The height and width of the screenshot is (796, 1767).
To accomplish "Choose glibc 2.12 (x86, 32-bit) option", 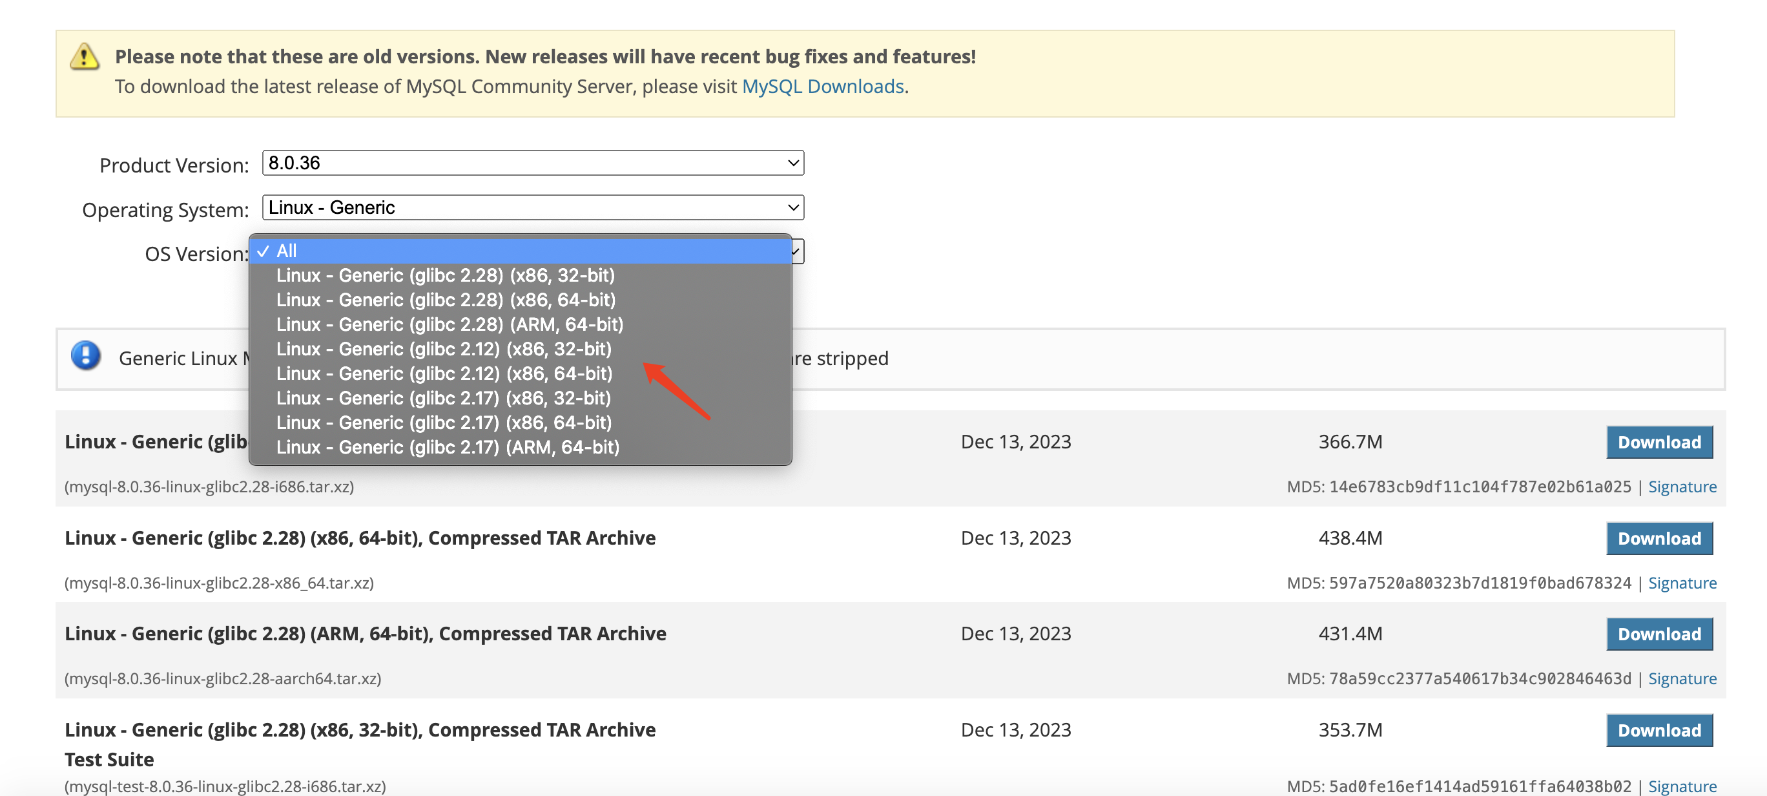I will coord(521,350).
